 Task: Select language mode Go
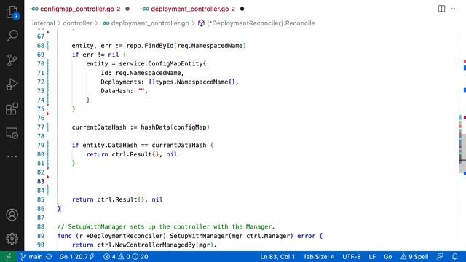[x=387, y=257]
